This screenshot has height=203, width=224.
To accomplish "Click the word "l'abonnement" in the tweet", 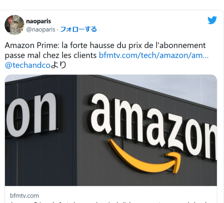I will (x=181, y=45).
